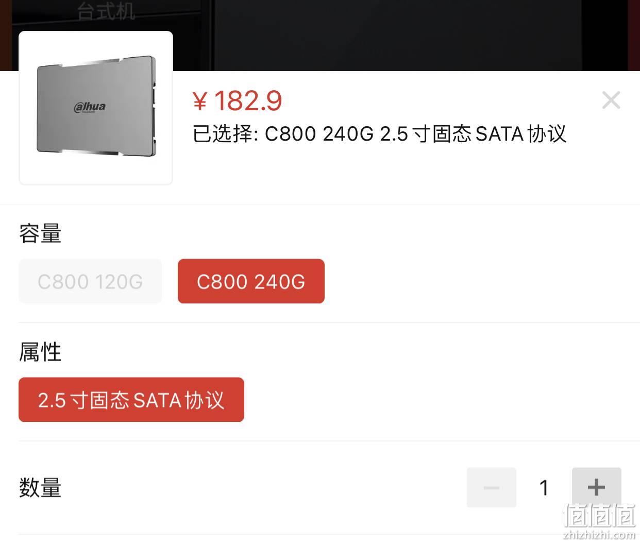Tap the yen currency symbol
640x544 pixels.
199,101
